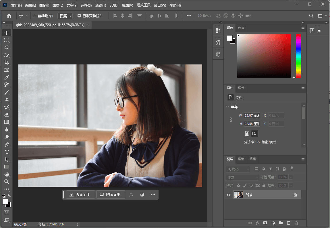The image size is (330, 228).
Task: Collapse the 画布 section
Action: (x=228, y=107)
